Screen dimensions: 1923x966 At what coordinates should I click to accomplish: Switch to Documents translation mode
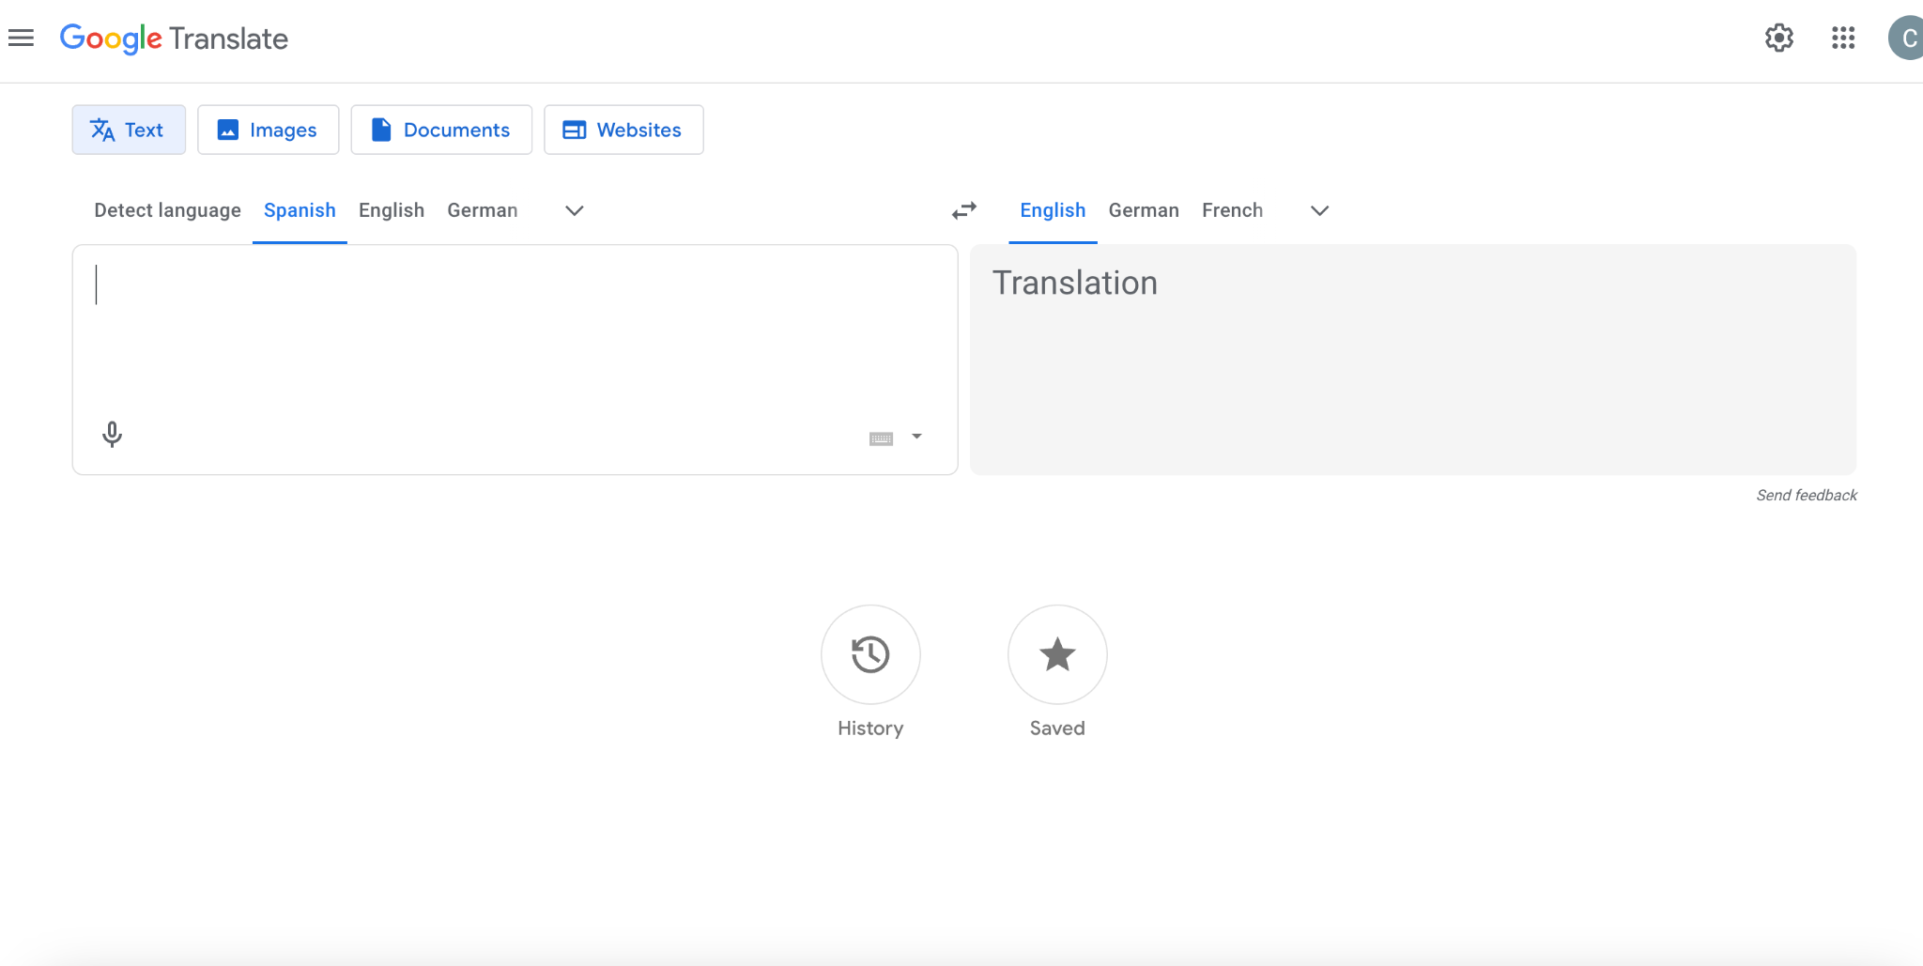tap(441, 130)
